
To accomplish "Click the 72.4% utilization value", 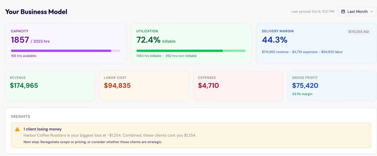I will 148,40.
